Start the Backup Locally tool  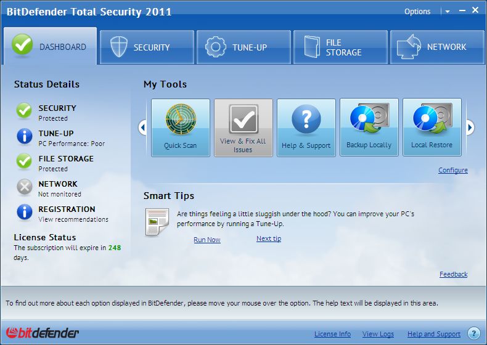(369, 128)
